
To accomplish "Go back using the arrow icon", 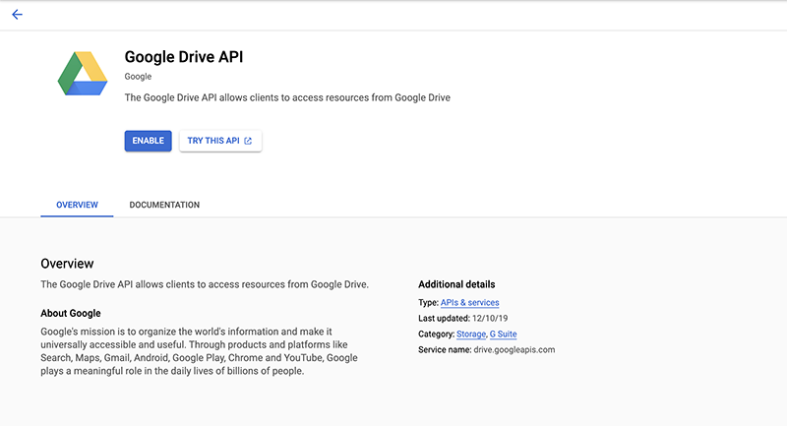I will pos(17,15).
